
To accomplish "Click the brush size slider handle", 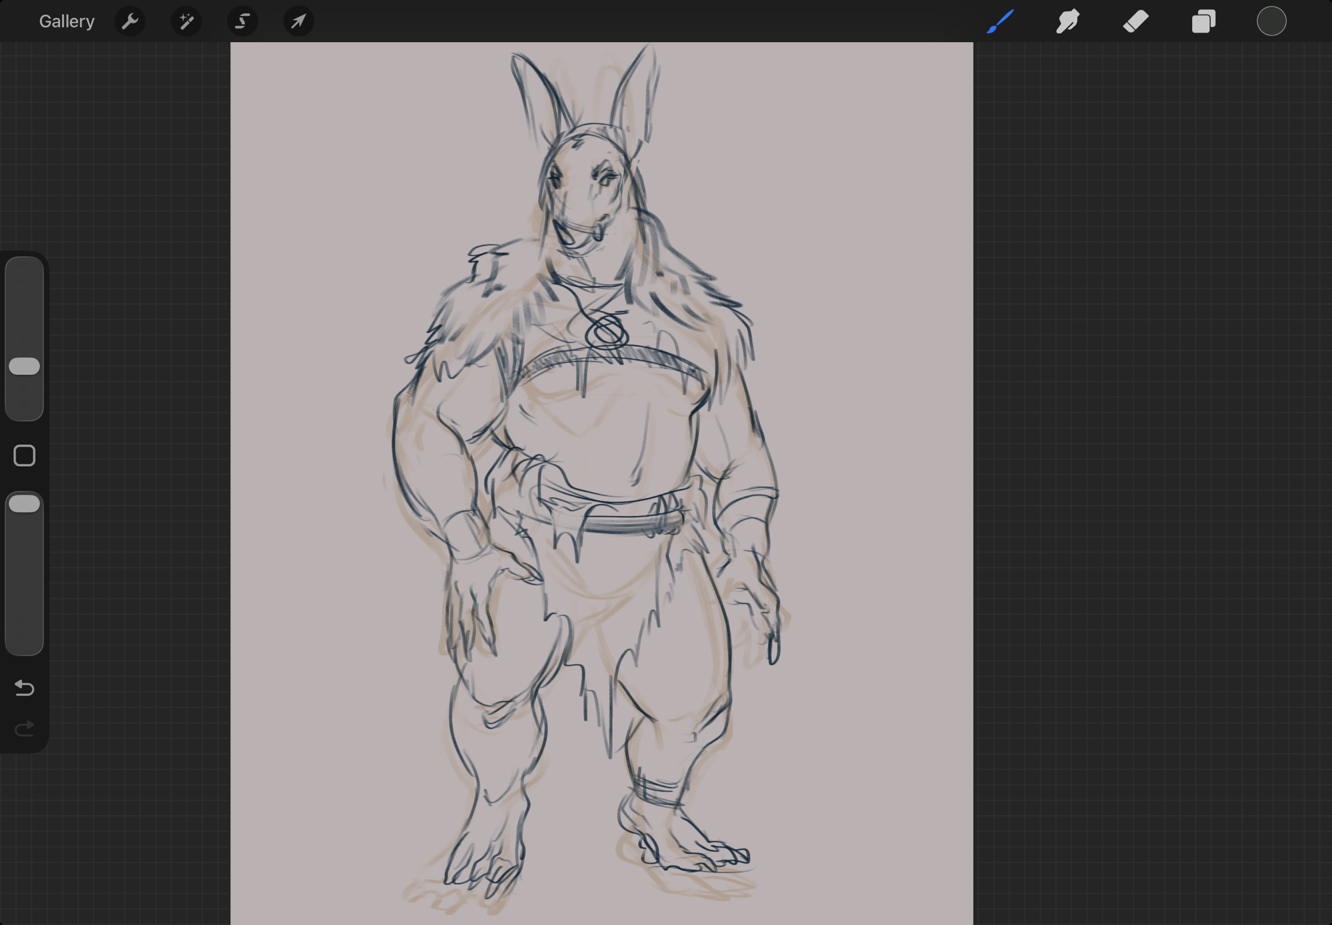I will (25, 366).
